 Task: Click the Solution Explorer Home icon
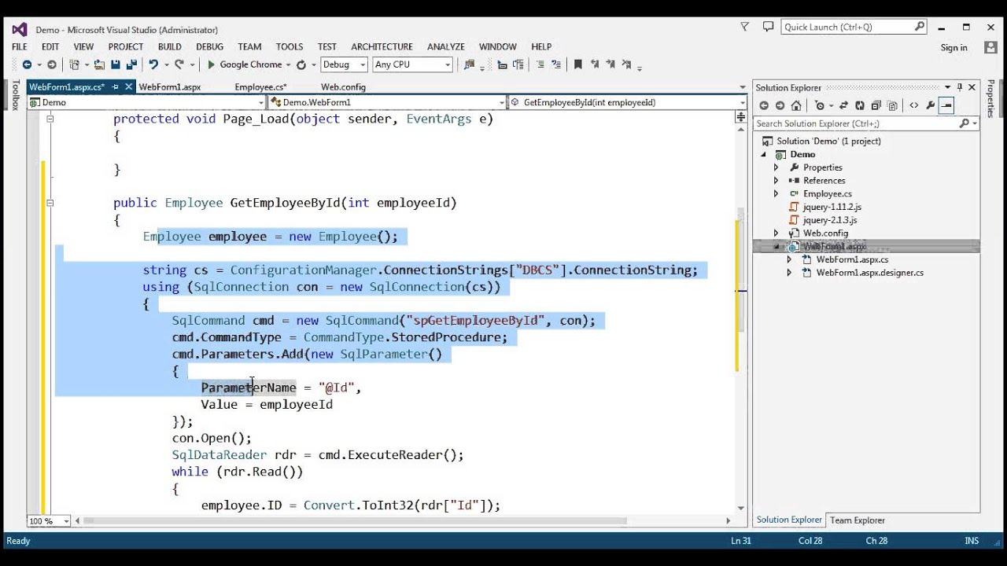click(796, 105)
